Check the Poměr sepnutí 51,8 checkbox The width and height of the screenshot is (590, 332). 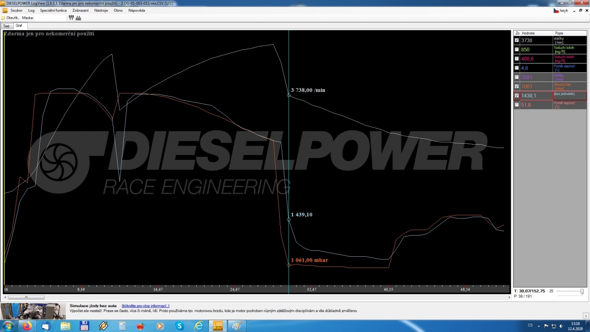516,105
